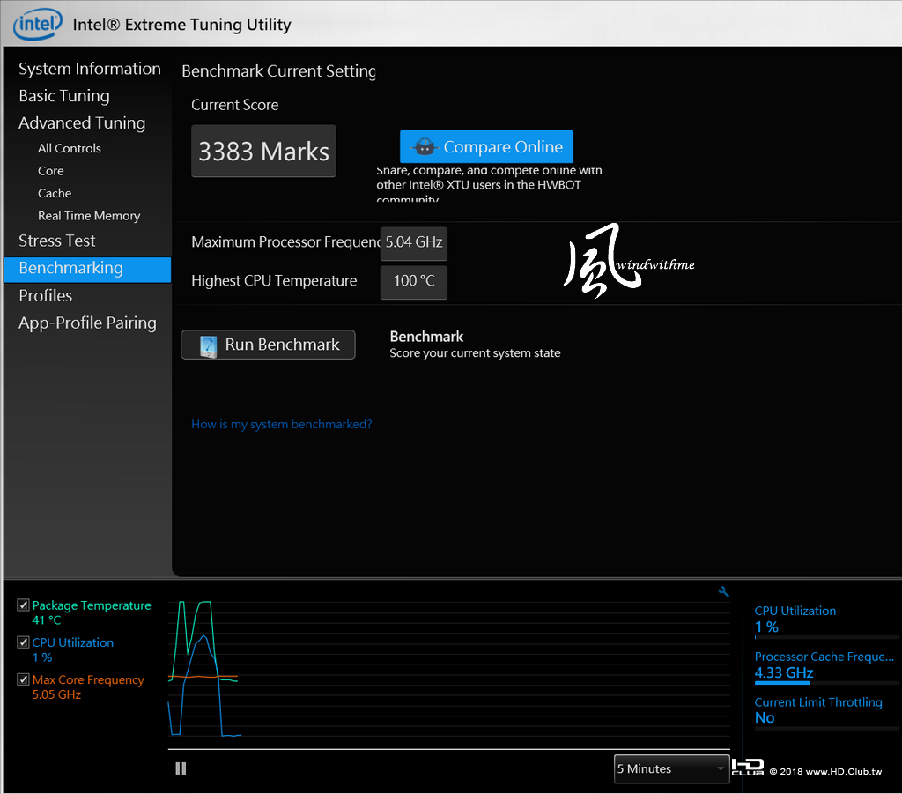
Task: Click the Max Core Frequency 5.05 GHz value
Action: click(x=56, y=694)
